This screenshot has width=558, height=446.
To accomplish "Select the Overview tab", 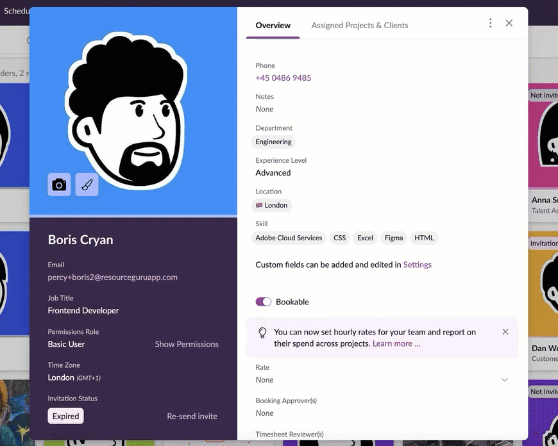I will [x=273, y=25].
